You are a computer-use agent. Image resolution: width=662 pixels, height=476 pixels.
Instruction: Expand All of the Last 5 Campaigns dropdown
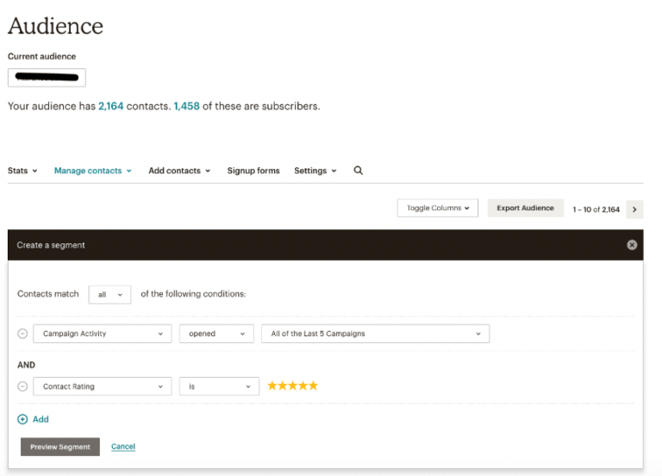tap(375, 334)
